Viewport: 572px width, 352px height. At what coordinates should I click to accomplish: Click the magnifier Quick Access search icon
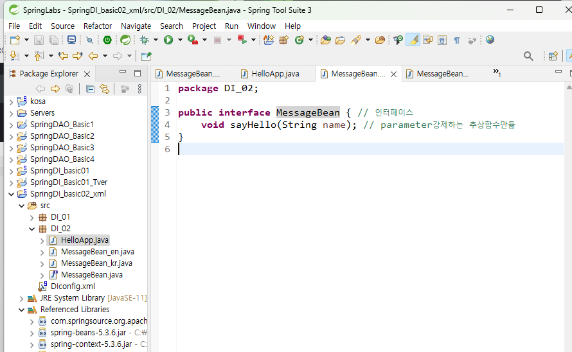(528, 56)
